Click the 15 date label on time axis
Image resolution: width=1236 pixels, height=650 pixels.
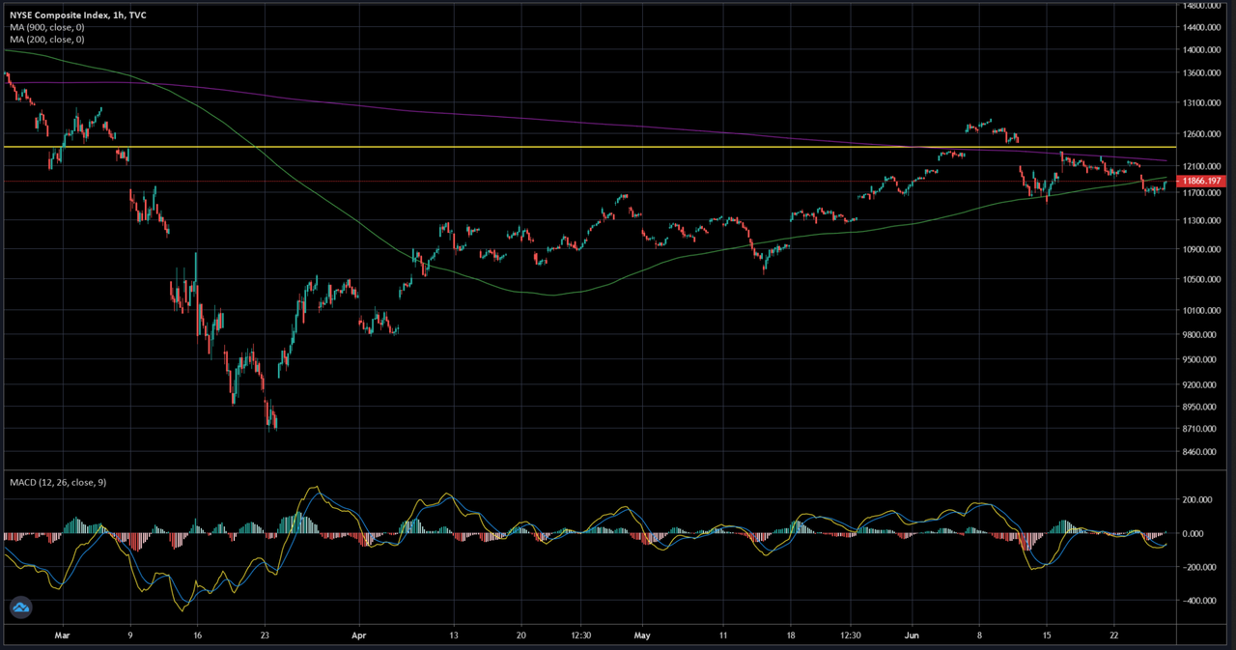[1046, 637]
